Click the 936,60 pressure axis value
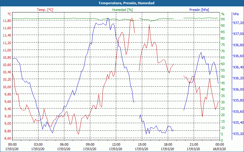This screenshot has width=244, height=152. [x=238, y=56]
